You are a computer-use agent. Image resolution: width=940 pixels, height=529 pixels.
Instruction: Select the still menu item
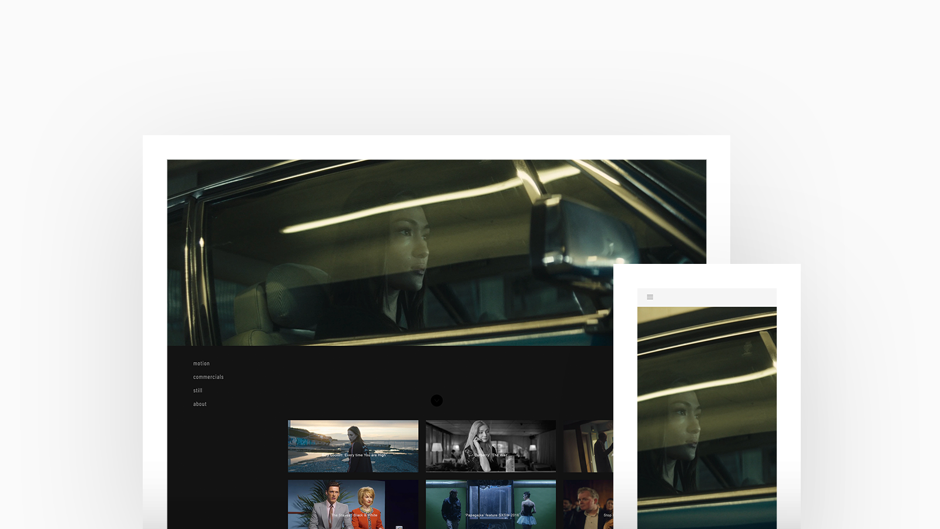coord(198,390)
